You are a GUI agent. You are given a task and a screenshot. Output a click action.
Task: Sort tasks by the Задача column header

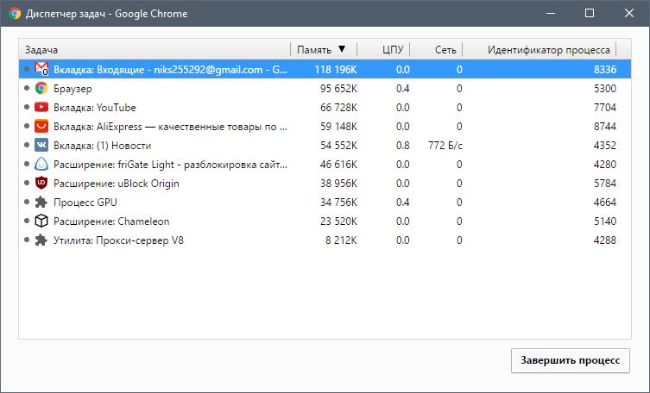(x=155, y=50)
